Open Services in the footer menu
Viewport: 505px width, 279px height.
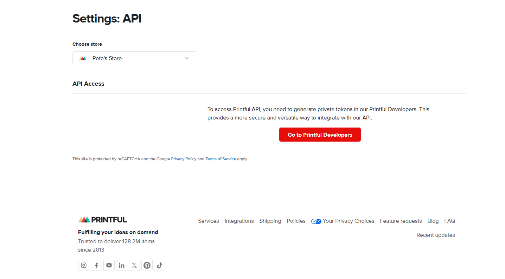pyautogui.click(x=209, y=221)
